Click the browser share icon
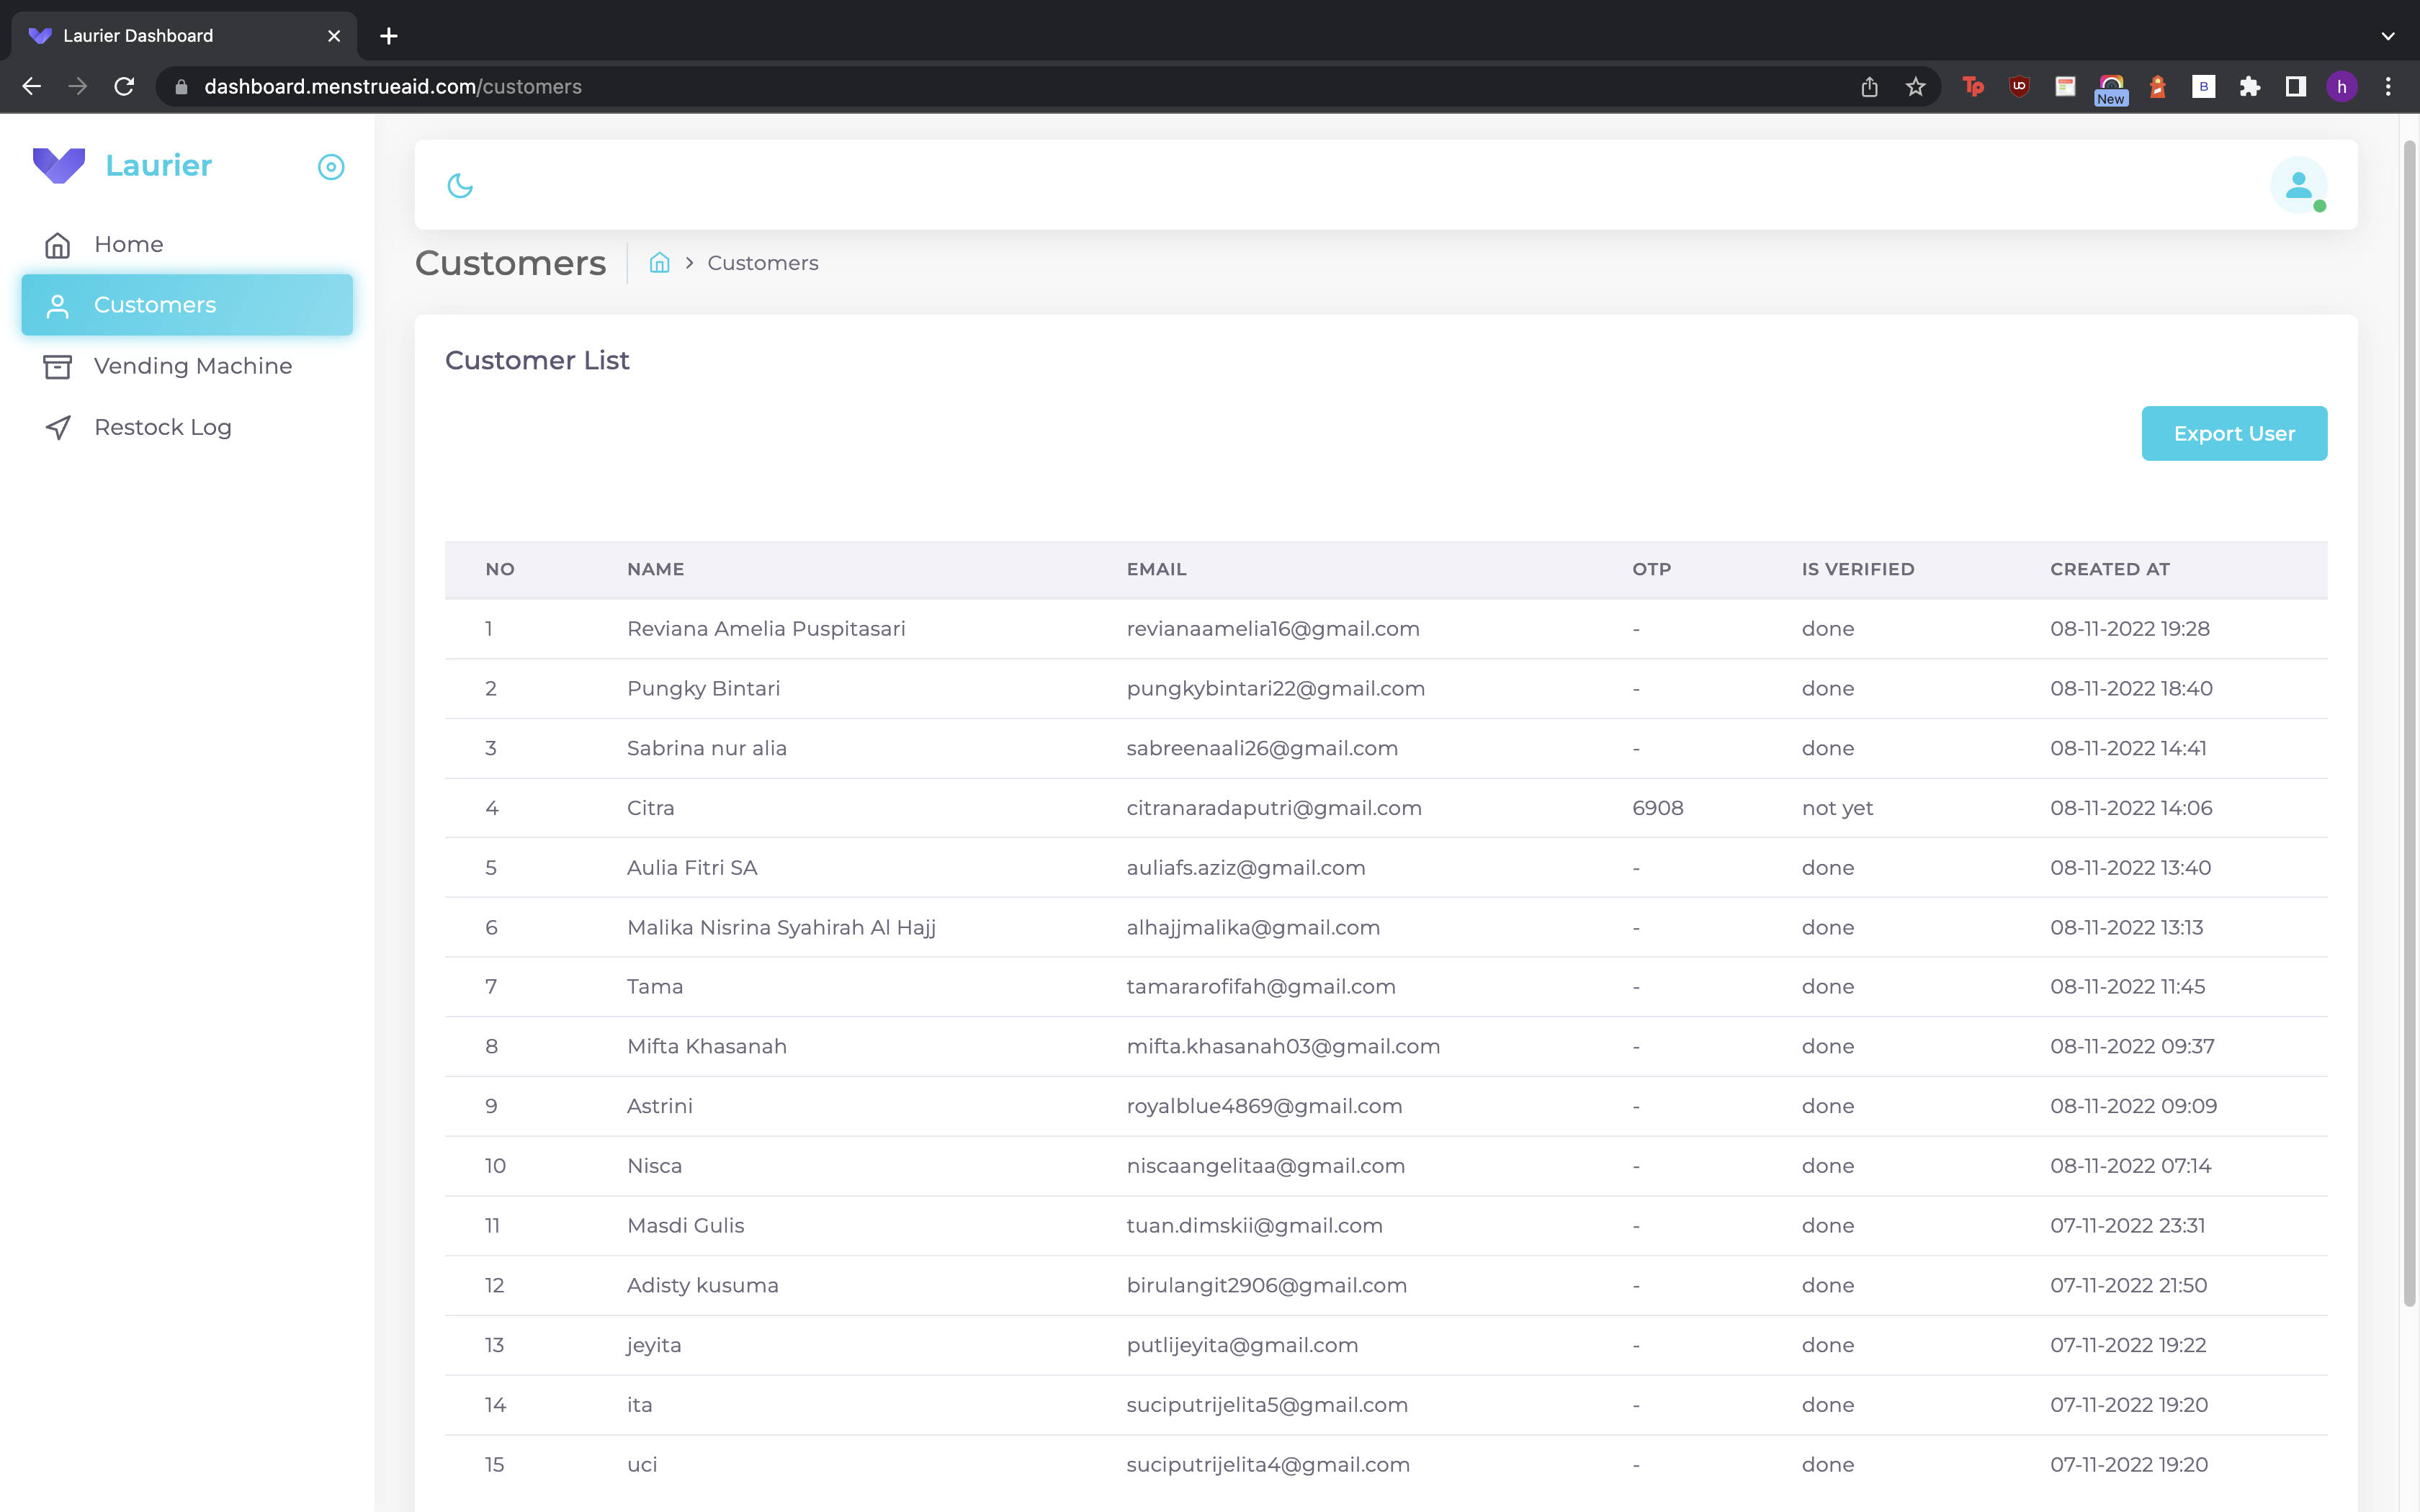The width and height of the screenshot is (2420, 1512). 1869,87
